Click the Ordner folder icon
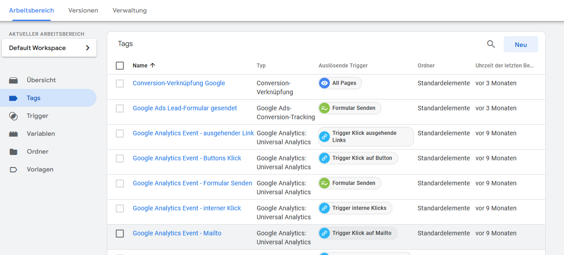564x255 pixels. click(x=13, y=152)
